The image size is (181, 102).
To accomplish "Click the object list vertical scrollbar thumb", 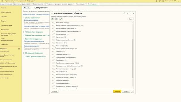I will [133, 58].
